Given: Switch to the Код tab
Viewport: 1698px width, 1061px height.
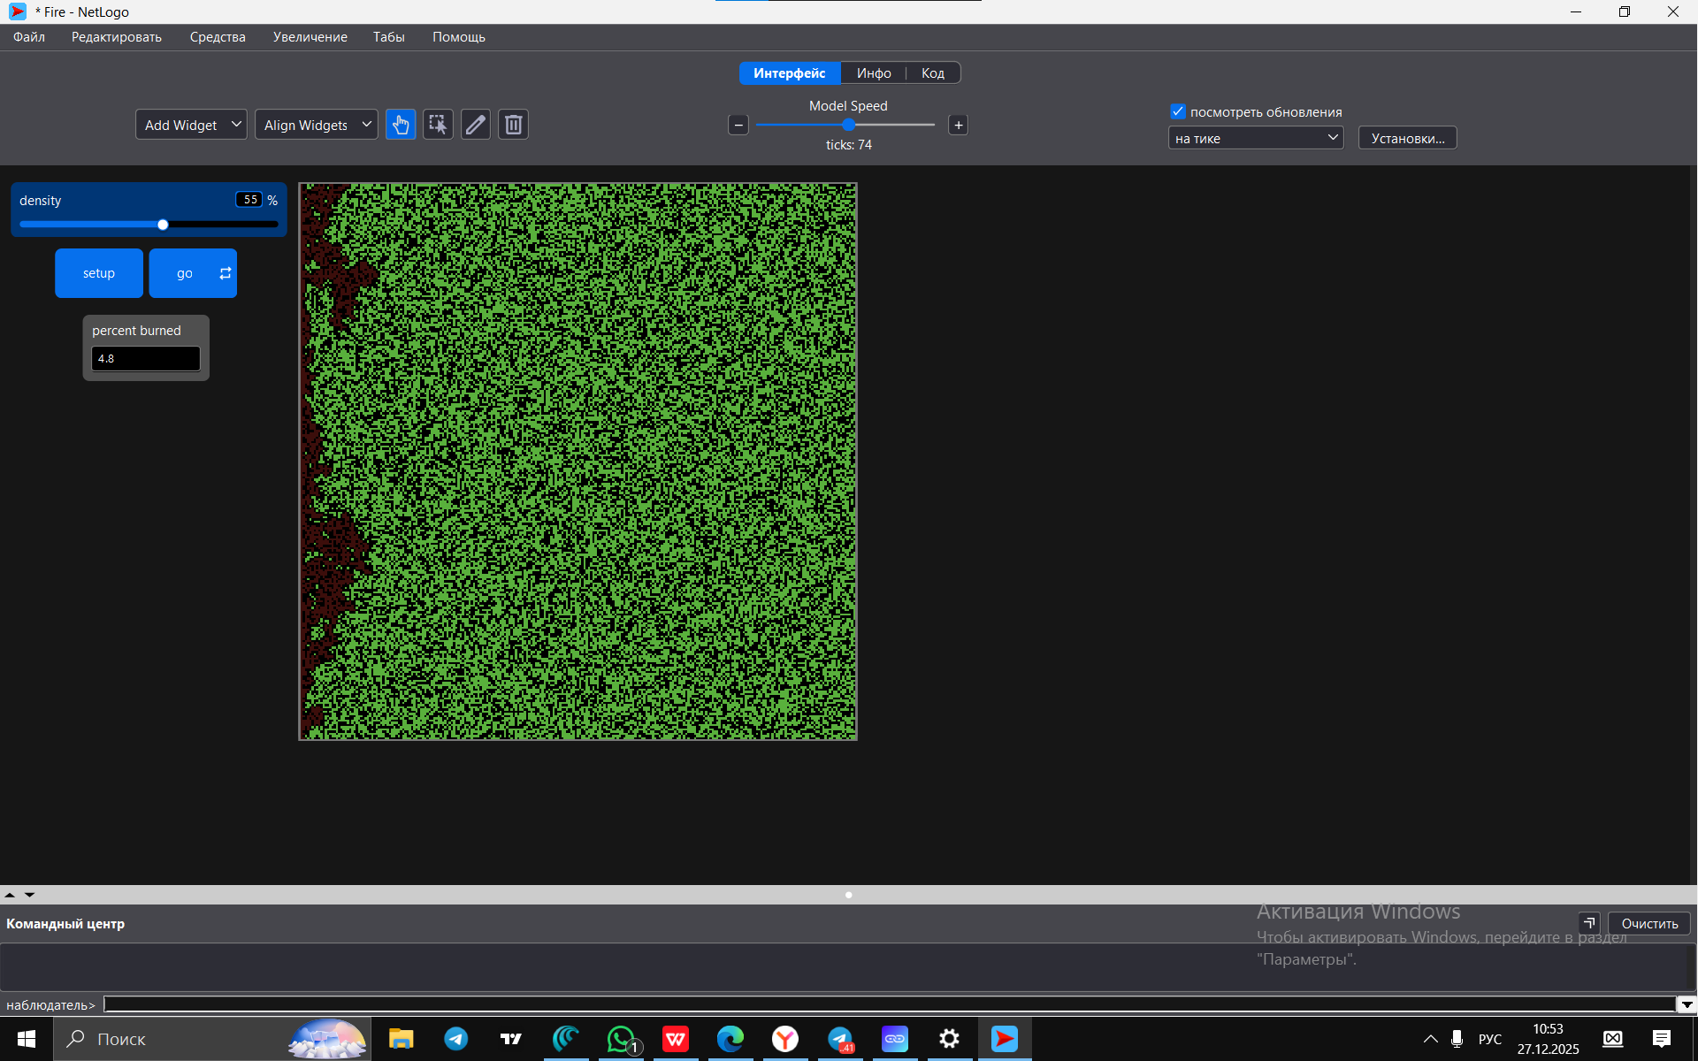Looking at the screenshot, I should (932, 73).
